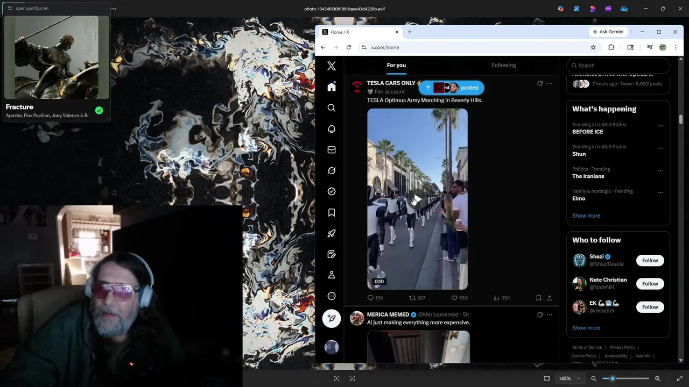
Task: Like the Tesla Optimus post
Action: tap(459, 298)
